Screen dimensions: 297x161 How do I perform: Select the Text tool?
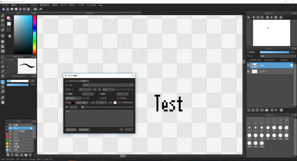[x=3, y=82]
